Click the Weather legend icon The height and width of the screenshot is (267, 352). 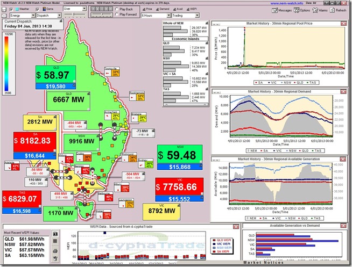coord(17,9)
